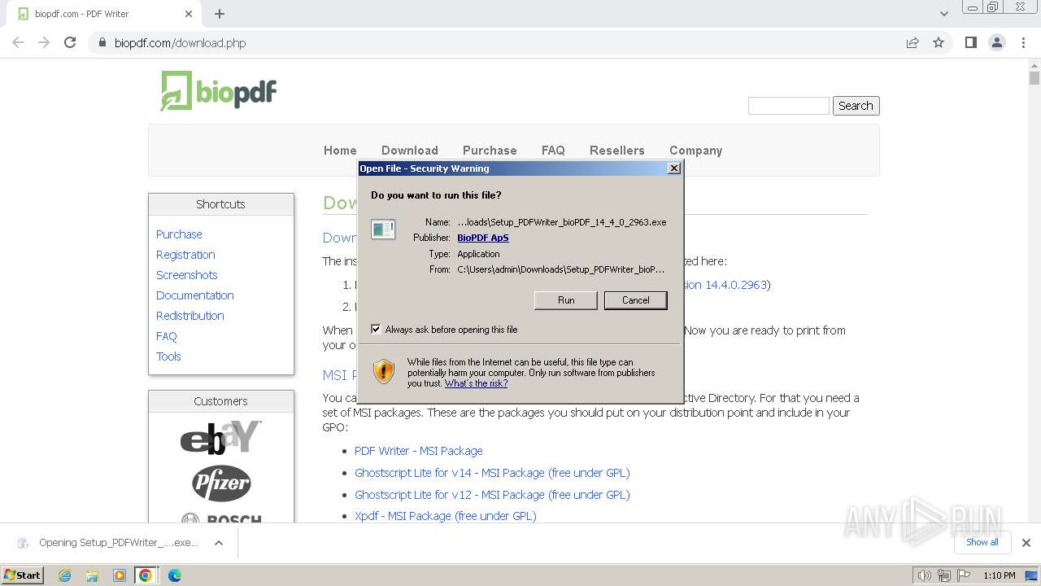Click the Search button
1041x586 pixels.
coord(856,106)
